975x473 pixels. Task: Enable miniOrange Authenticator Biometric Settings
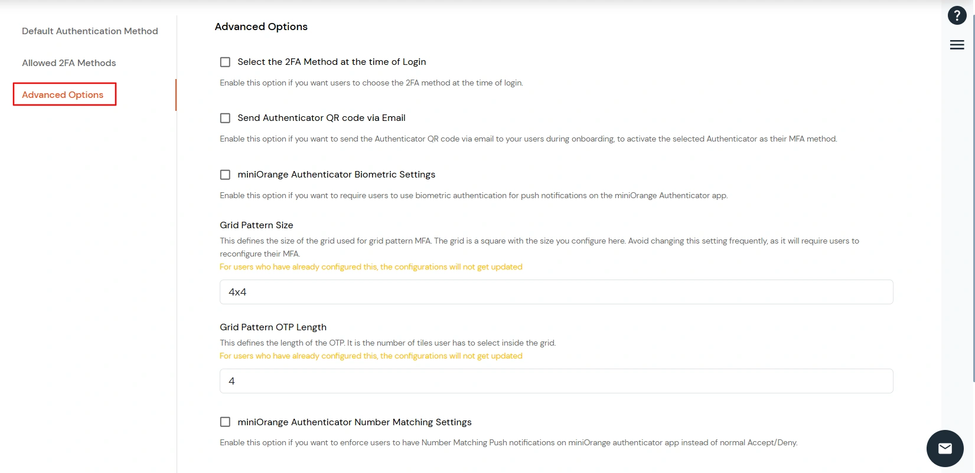tap(225, 175)
